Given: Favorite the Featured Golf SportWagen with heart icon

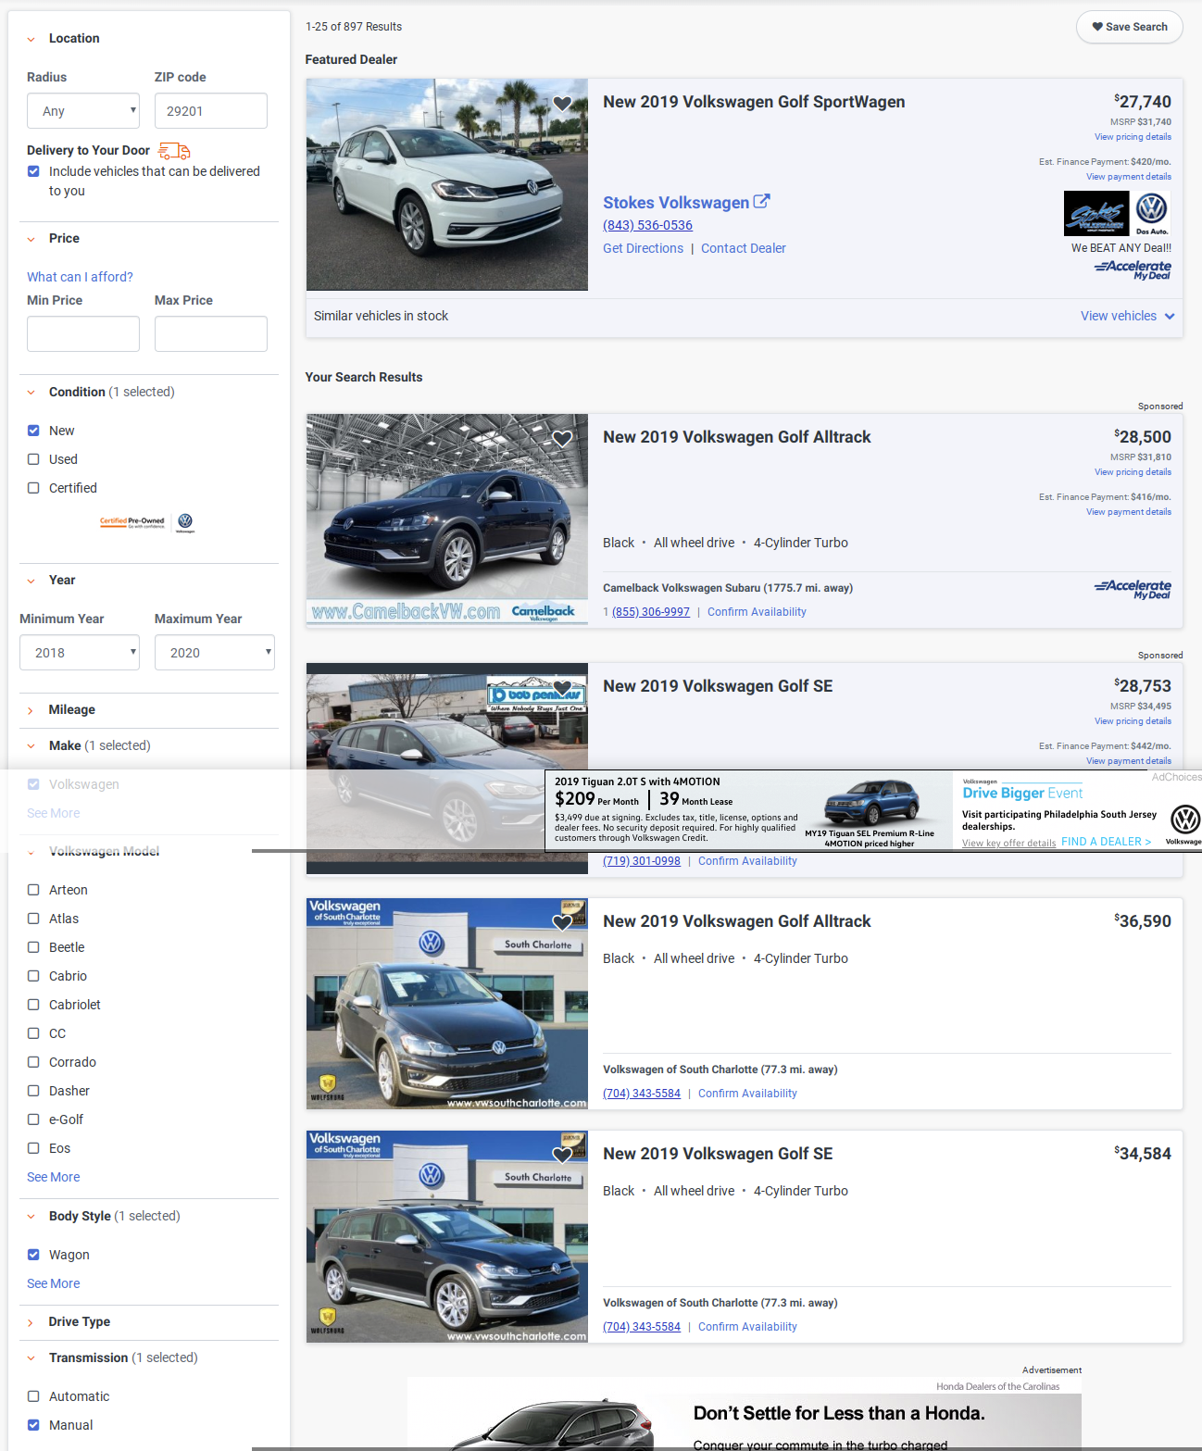Looking at the screenshot, I should pyautogui.click(x=562, y=104).
